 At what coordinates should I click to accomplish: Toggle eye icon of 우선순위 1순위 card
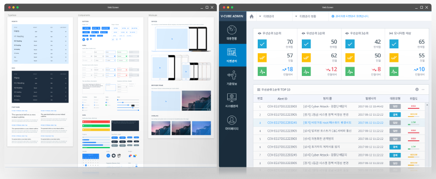(x=260, y=33)
